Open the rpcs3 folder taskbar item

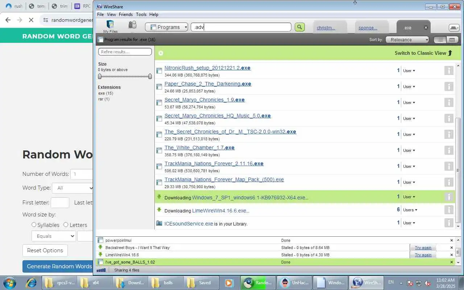[x=59, y=283]
